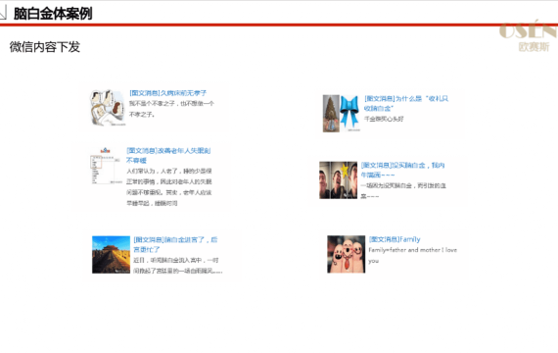558x353 pixels.
Task: Click the Forbidden City palace thumbnail
Action: 111,255
